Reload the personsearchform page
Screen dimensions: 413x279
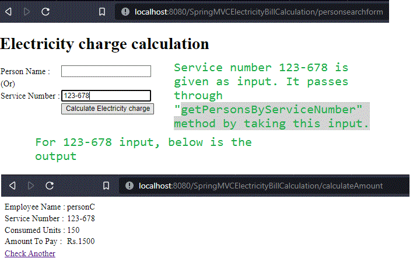pyautogui.click(x=45, y=12)
